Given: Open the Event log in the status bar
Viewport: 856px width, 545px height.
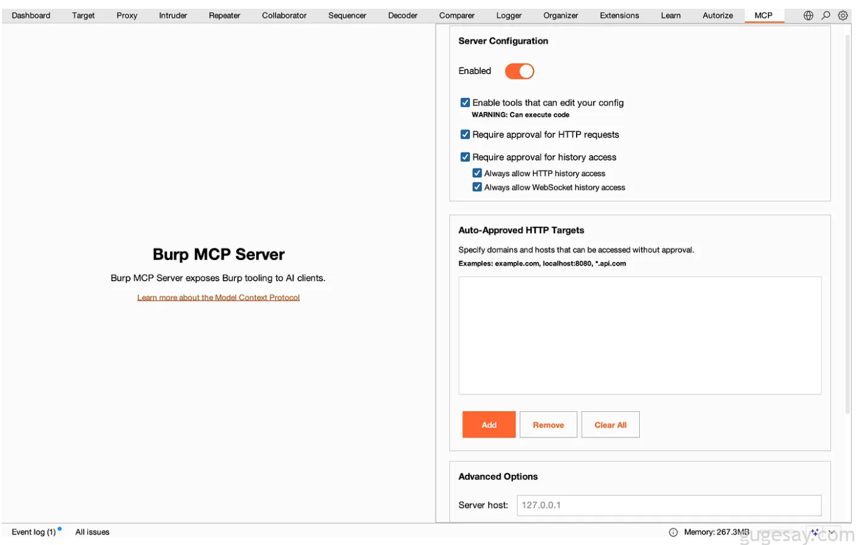Looking at the screenshot, I should (34, 532).
